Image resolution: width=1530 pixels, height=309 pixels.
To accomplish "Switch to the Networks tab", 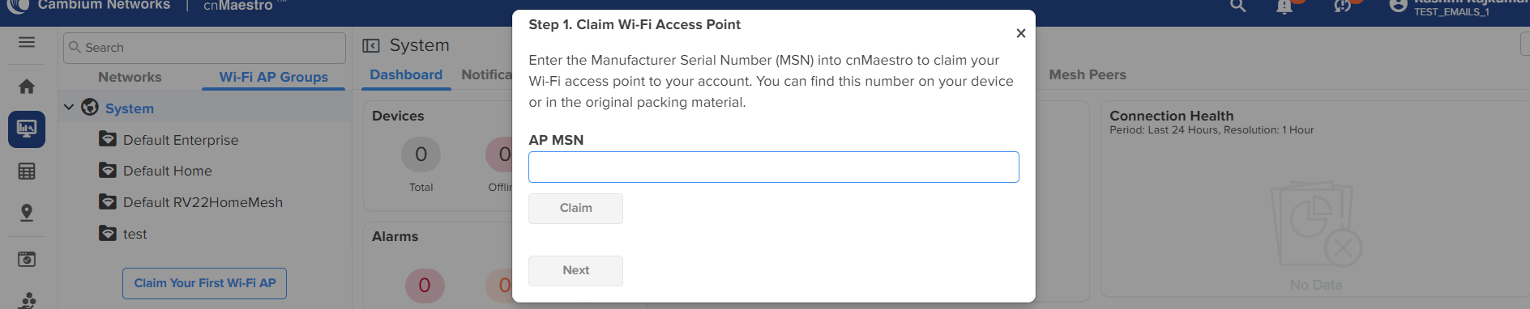I will click(x=130, y=77).
